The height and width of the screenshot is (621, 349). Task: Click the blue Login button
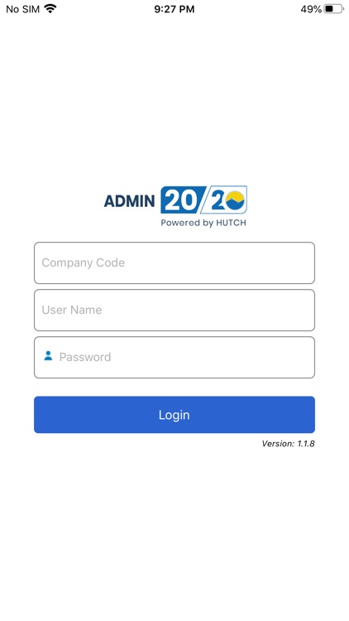(x=174, y=415)
